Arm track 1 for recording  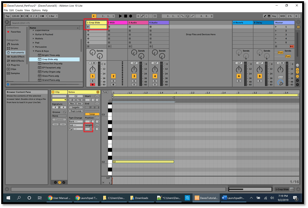pos(92,85)
